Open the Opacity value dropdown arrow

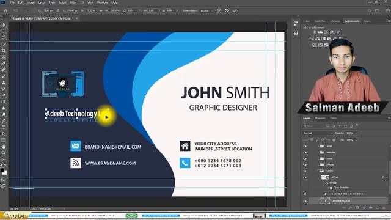356,133
